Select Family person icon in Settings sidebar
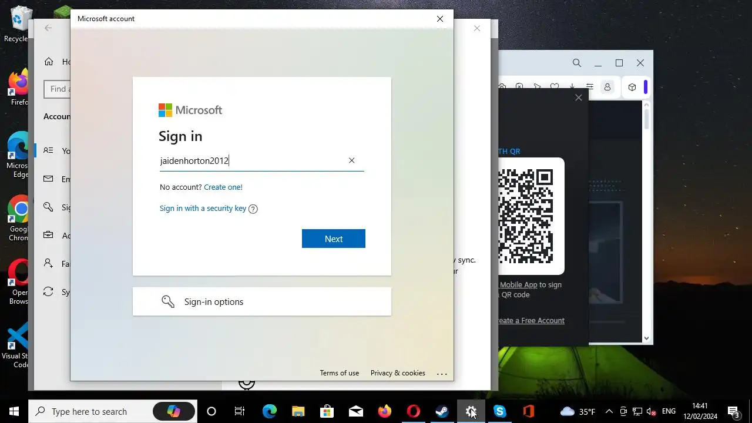The height and width of the screenshot is (423, 752). coord(49,263)
